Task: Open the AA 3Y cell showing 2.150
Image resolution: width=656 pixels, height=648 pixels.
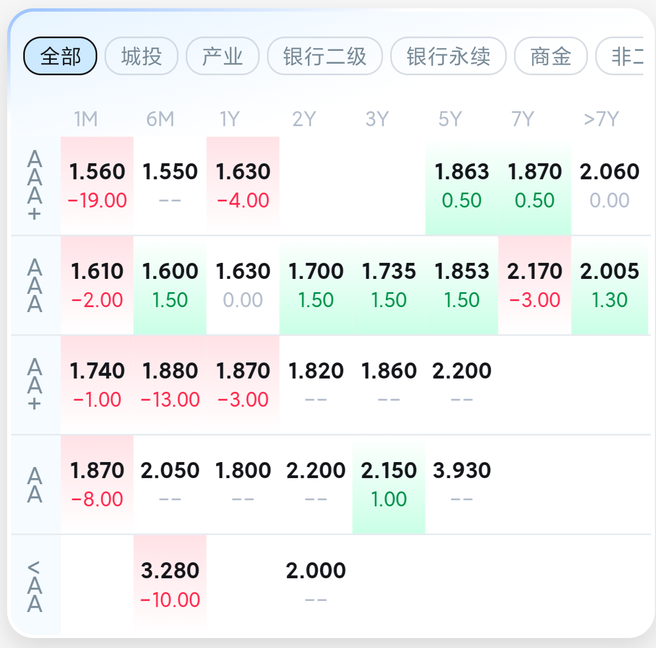Action: [389, 484]
